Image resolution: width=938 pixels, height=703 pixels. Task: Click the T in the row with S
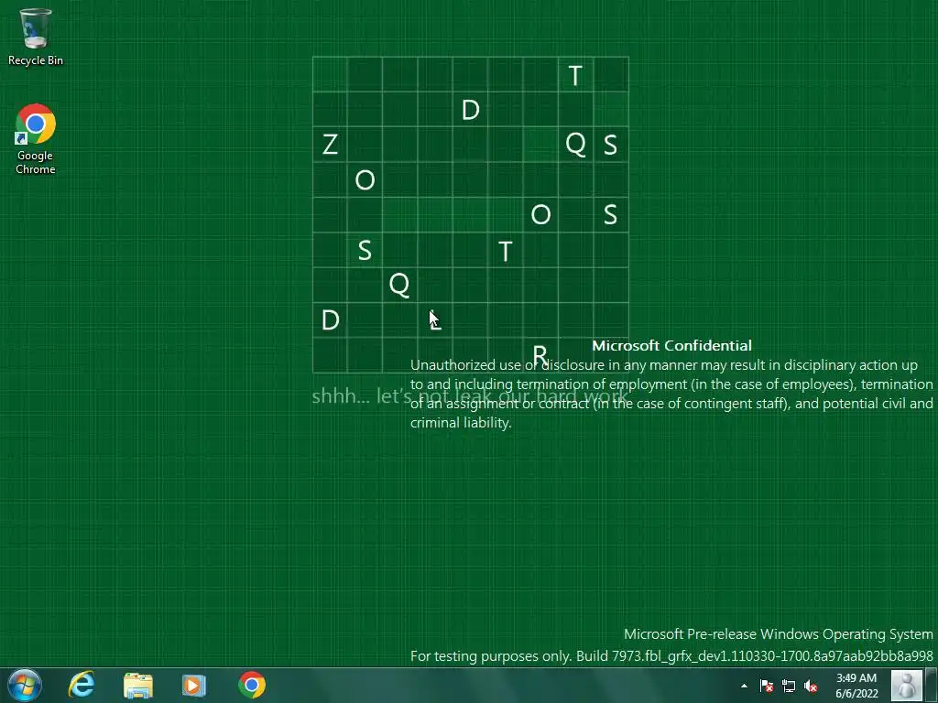click(x=505, y=251)
